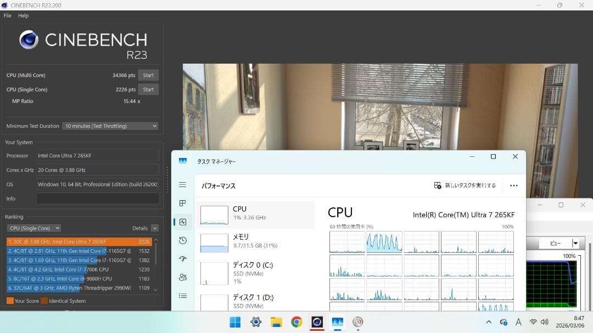Viewport: 593px width, 333px height.
Task: Start the CPU (Multi Core) benchmark
Action: [x=148, y=75]
